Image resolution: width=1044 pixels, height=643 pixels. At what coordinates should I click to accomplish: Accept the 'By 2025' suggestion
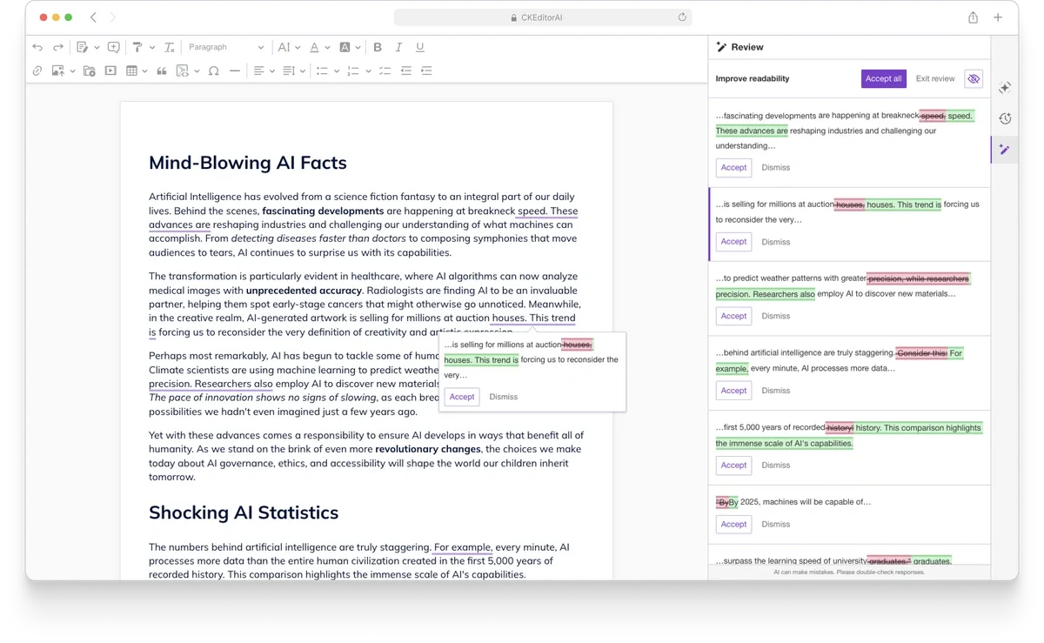tap(733, 524)
